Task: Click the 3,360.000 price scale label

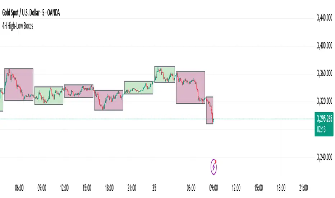Action: click(324, 74)
